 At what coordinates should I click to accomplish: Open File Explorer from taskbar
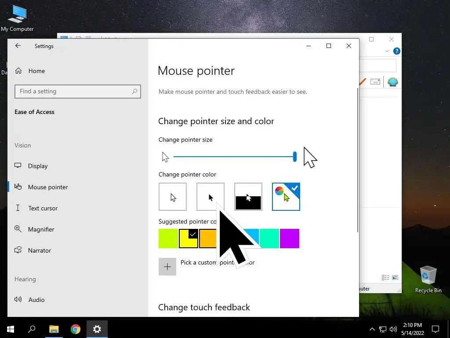(54, 329)
